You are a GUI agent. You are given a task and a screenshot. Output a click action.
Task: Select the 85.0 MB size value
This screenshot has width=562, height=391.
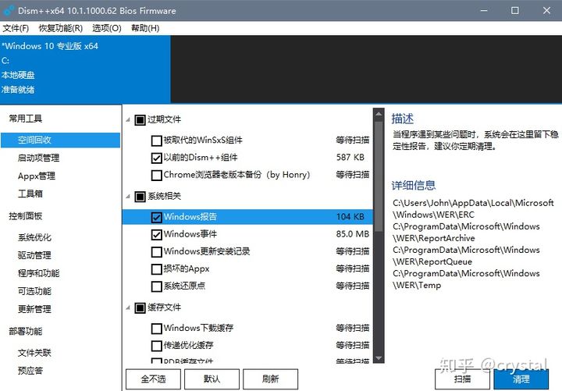353,234
